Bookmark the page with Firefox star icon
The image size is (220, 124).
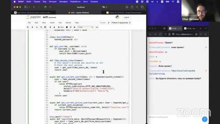click(196, 34)
